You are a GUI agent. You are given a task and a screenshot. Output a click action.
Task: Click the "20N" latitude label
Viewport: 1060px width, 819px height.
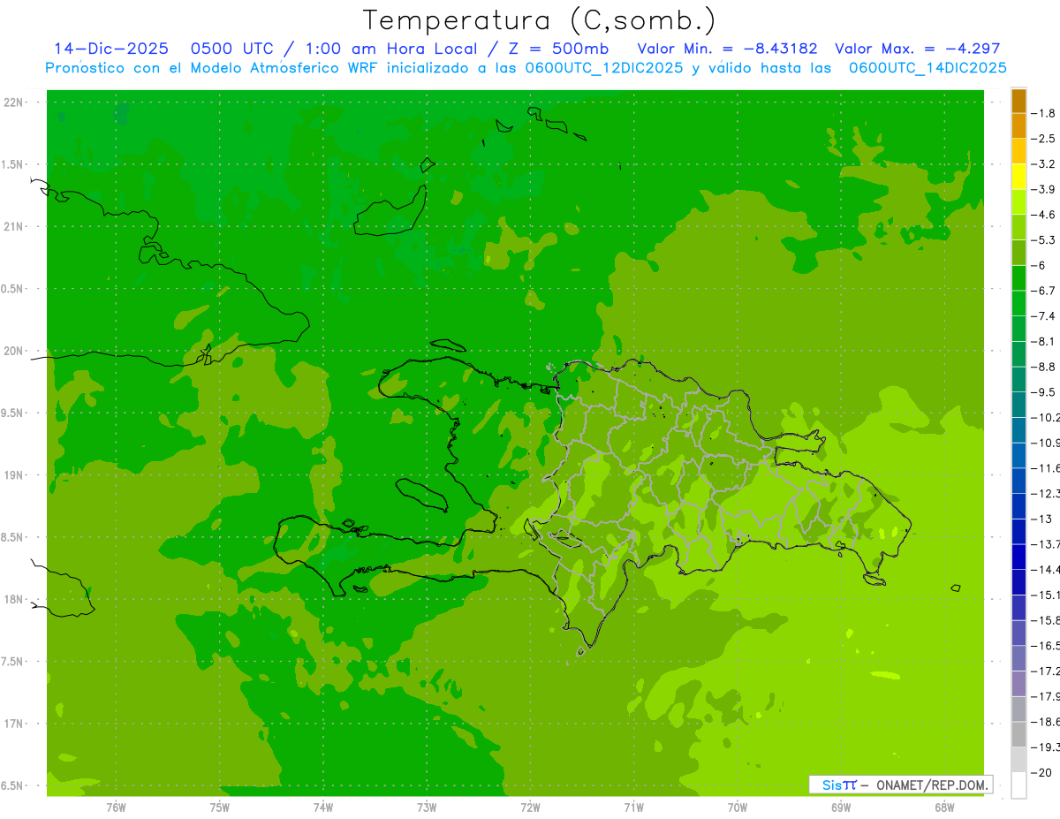point(13,351)
